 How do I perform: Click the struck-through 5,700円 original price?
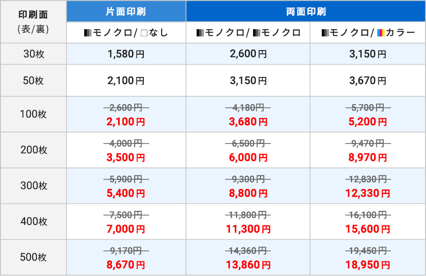click(x=368, y=108)
